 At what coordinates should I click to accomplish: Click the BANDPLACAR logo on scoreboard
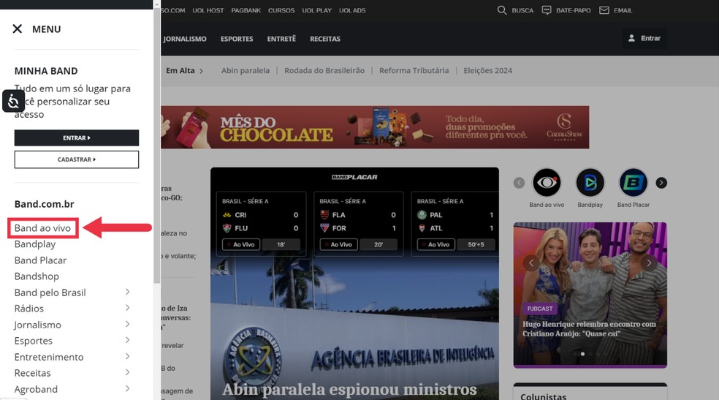coord(354,177)
